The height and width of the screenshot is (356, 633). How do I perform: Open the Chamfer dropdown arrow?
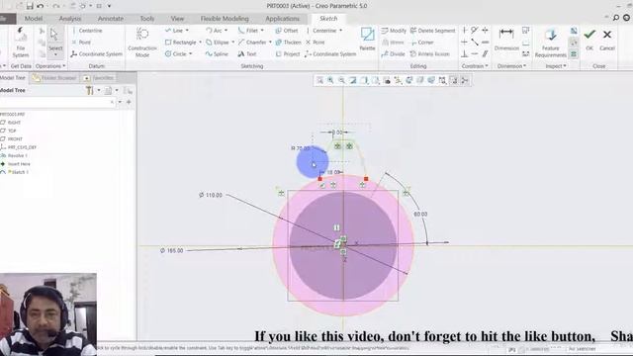coord(270,43)
